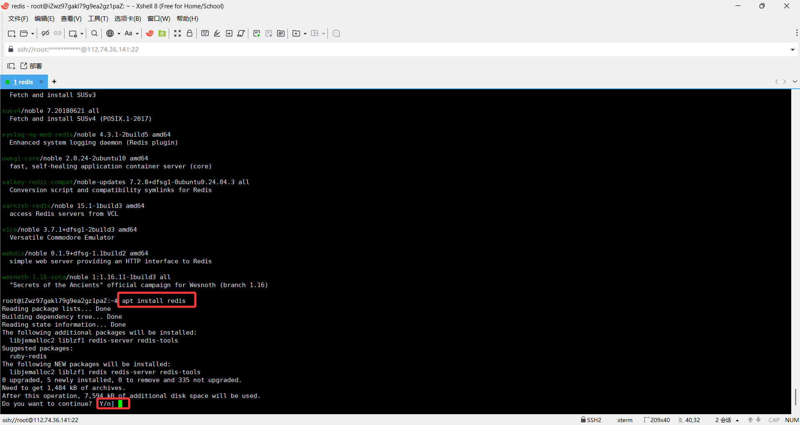The width and height of the screenshot is (800, 425).
Task: Open the 工具(T) menu
Action: [x=98, y=19]
